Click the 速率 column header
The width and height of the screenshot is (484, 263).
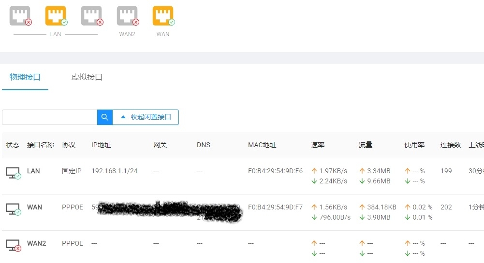[x=318, y=145]
